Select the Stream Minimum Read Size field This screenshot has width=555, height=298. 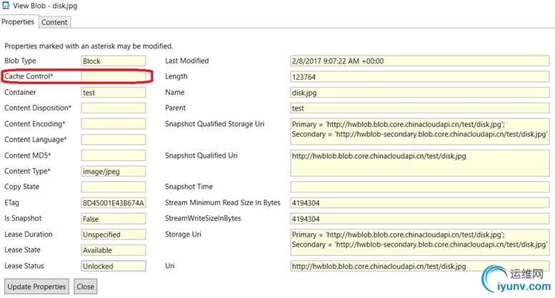(419, 203)
